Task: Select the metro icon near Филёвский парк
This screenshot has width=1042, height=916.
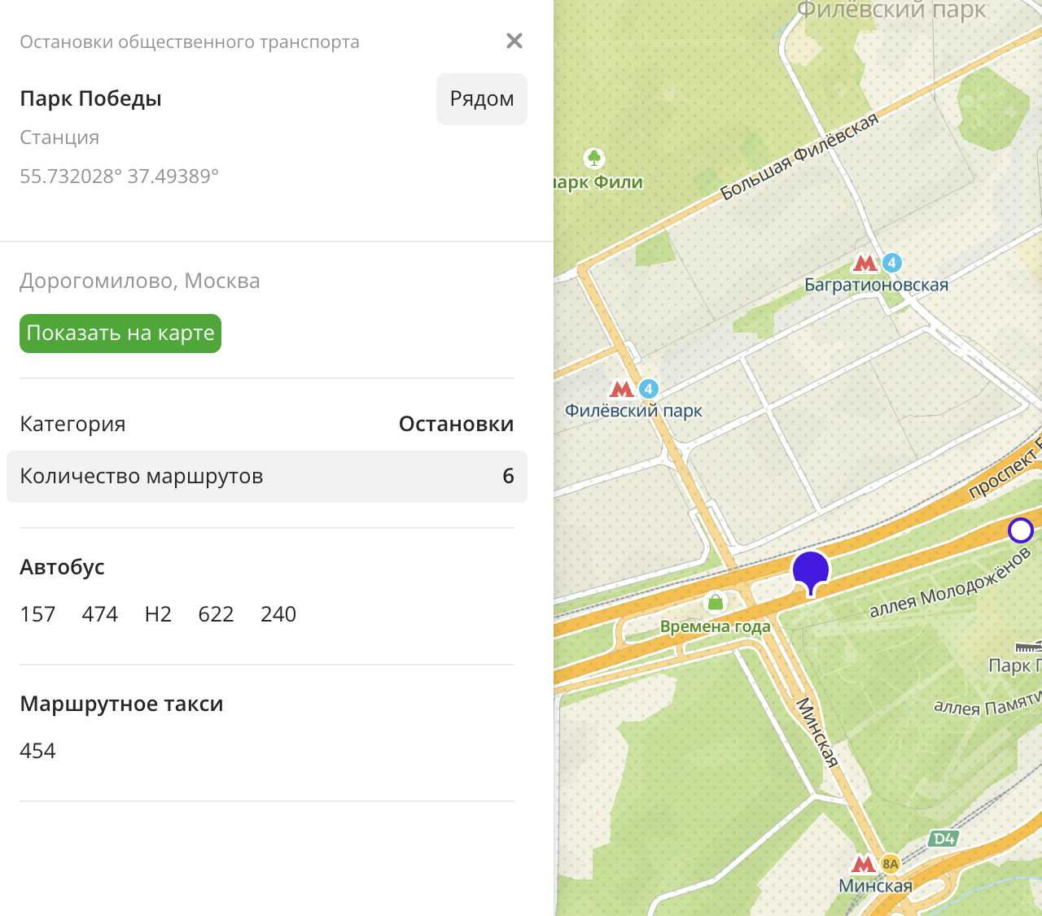Action: pyautogui.click(x=622, y=389)
